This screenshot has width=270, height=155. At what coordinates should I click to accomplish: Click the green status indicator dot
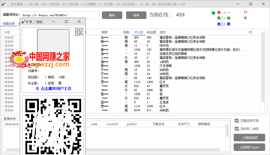point(213,13)
